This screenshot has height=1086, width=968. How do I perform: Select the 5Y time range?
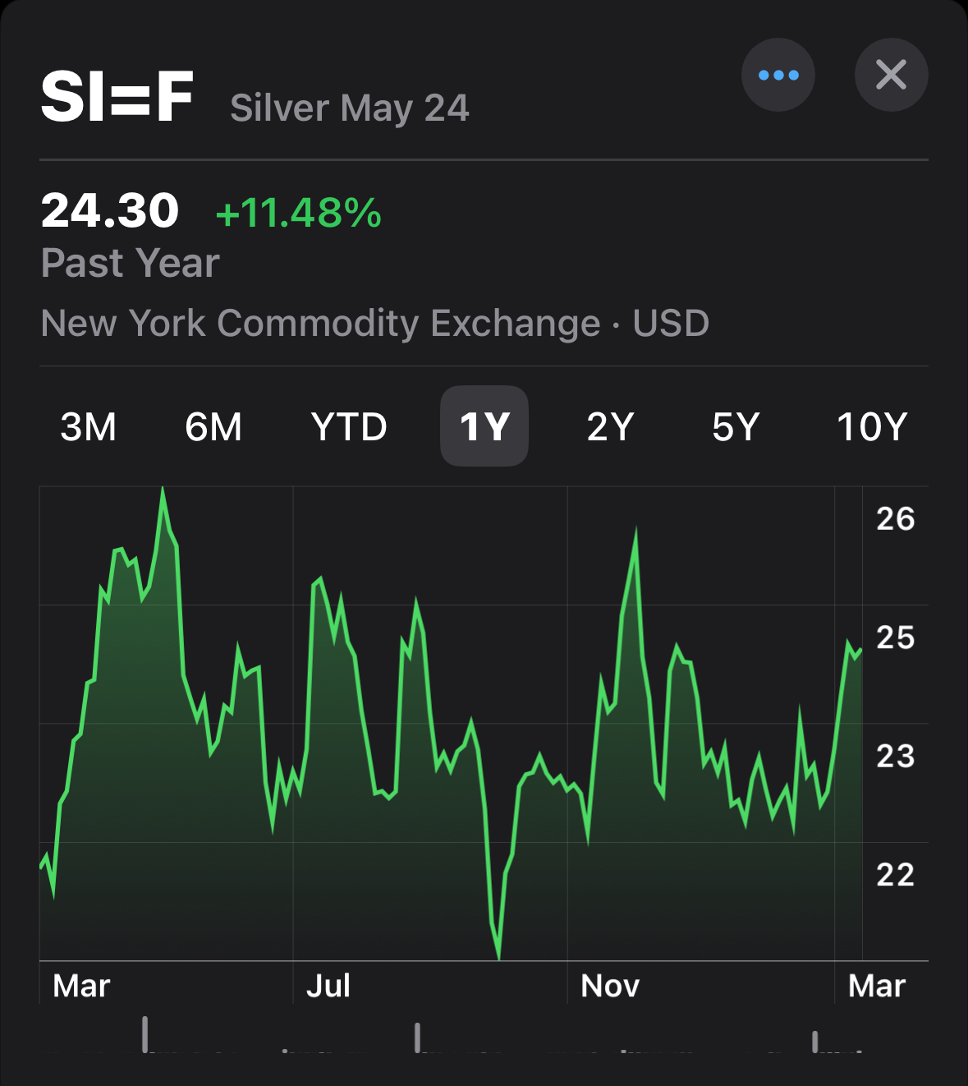(x=736, y=427)
